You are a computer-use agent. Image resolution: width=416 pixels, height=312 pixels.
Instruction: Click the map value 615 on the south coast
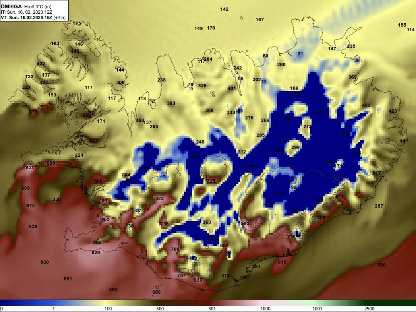point(282,262)
